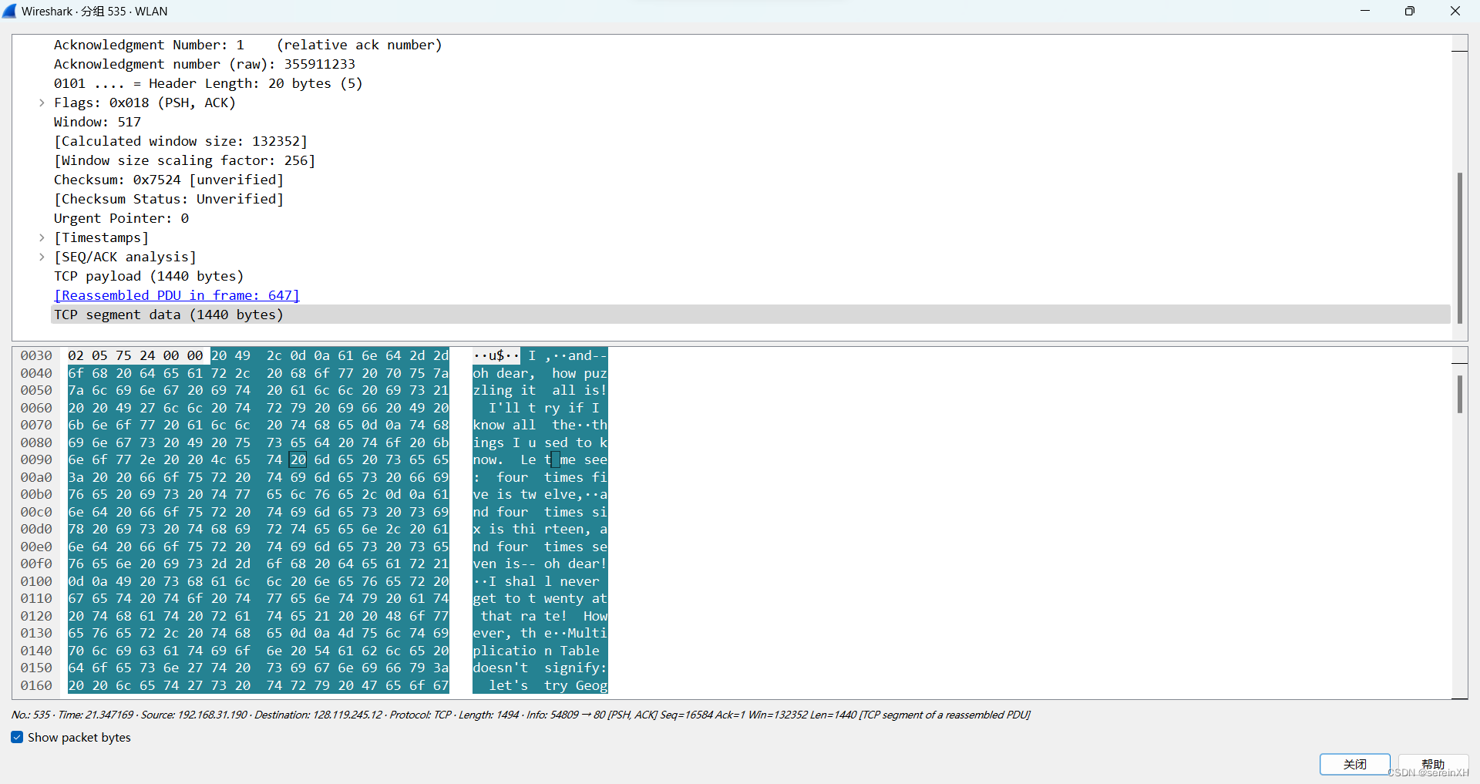Select Acknowledgment number (raw) row
Image resolution: width=1480 pixels, height=784 pixels.
[750, 64]
